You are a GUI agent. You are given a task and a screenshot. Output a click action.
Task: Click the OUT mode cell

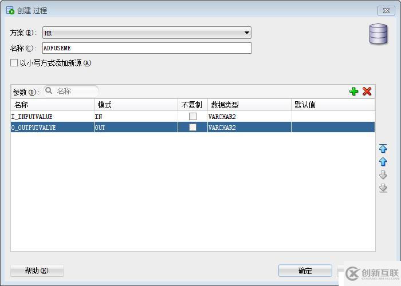point(136,127)
